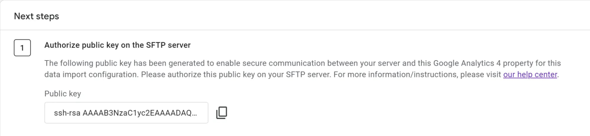Image resolution: width=590 pixels, height=136 pixels.
Task: Click 'Please authorize this public key' sentence
Action: pyautogui.click(x=198, y=74)
